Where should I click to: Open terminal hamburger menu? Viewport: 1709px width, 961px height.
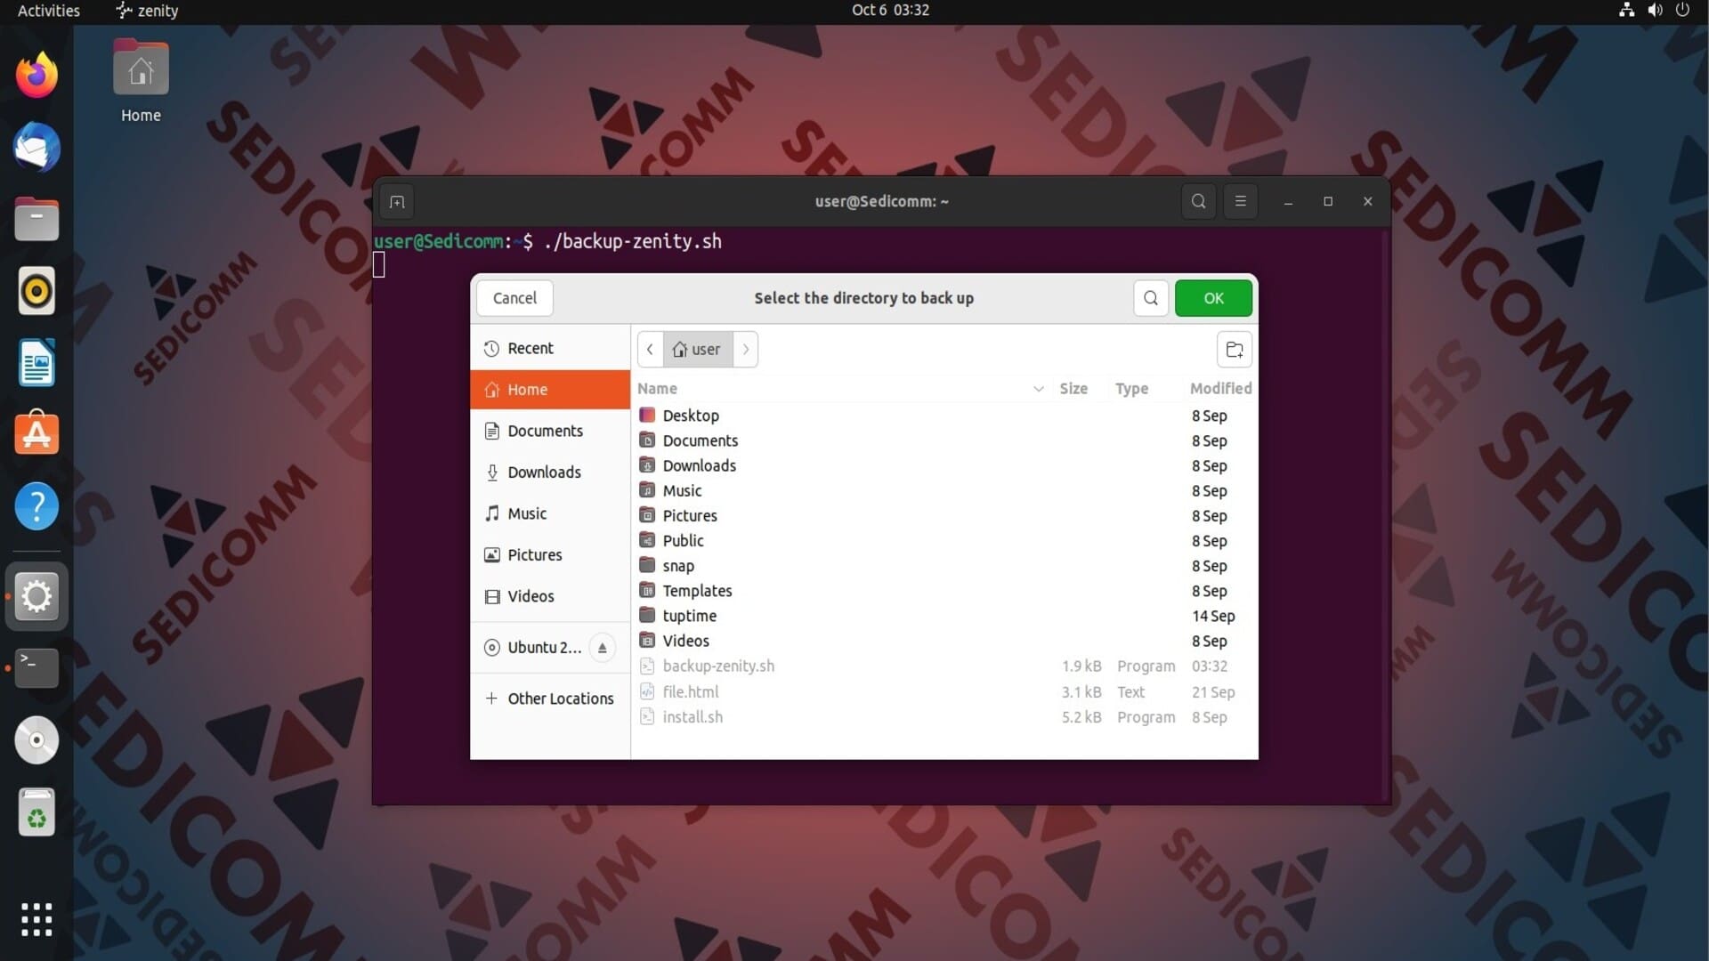1240,201
